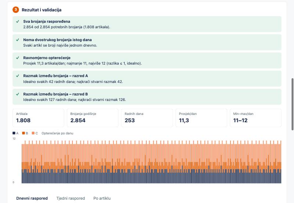Click the Nema dvostrukog brojanja istog dana title
This screenshot has height=203, width=294.
point(57,40)
